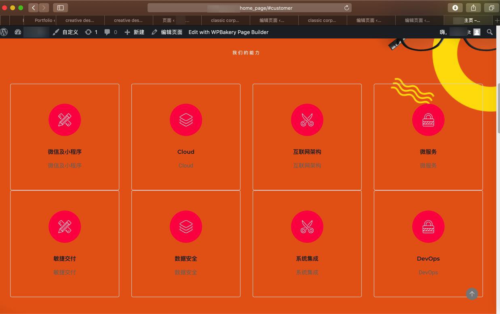Viewport: 500px width, 314px height.
Task: Open the Safari downloads button
Action: coord(455,8)
